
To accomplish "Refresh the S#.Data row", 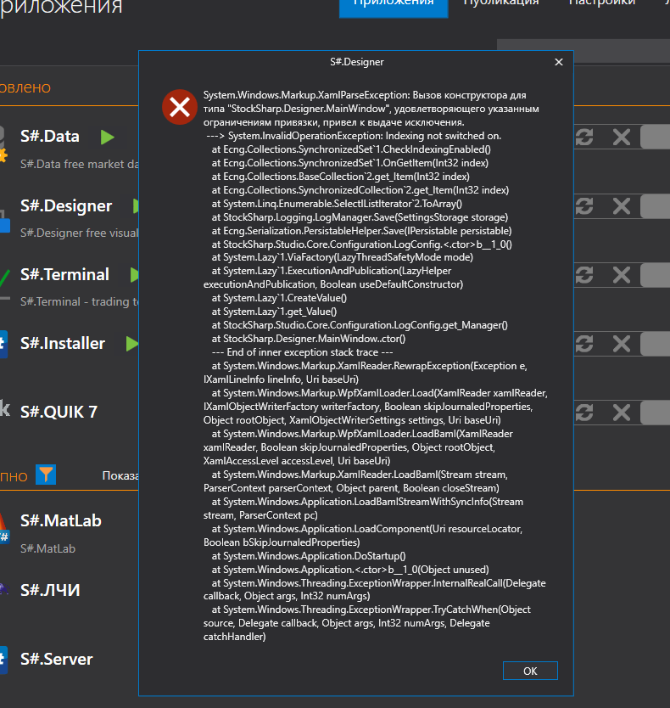I will point(585,137).
